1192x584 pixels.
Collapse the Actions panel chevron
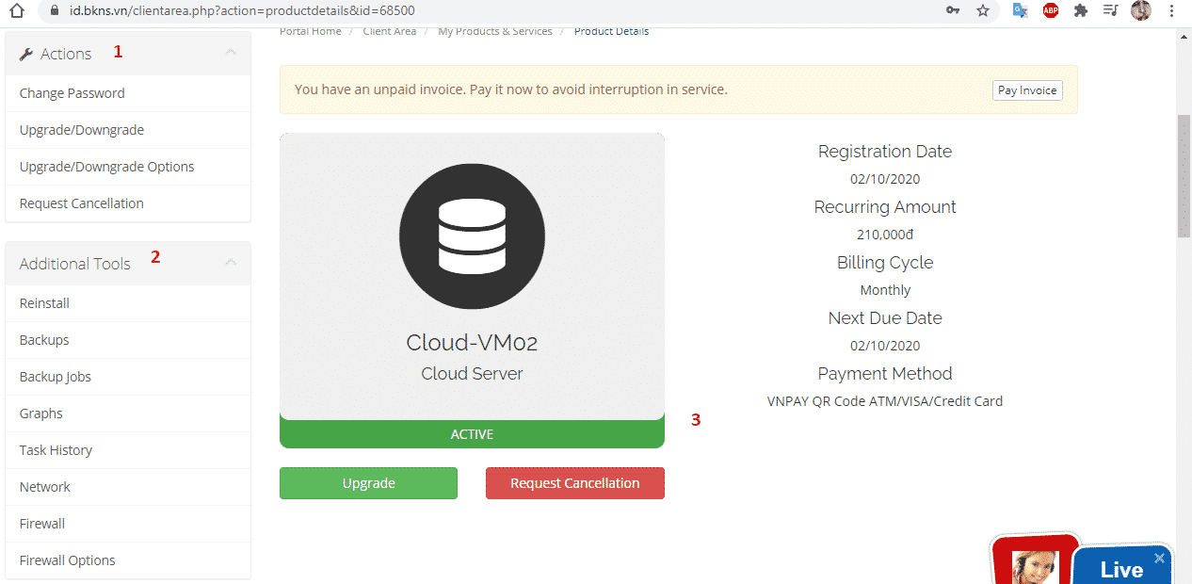coord(231,53)
